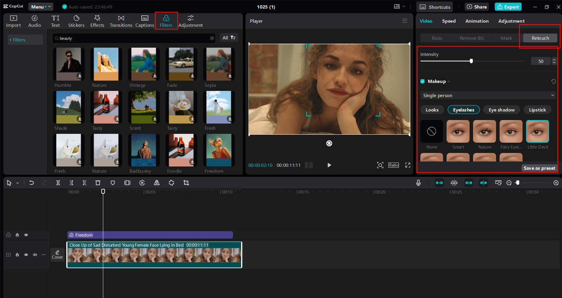Click the zoom-to-fit preview icon
The height and width of the screenshot is (298, 562).
[380, 165]
